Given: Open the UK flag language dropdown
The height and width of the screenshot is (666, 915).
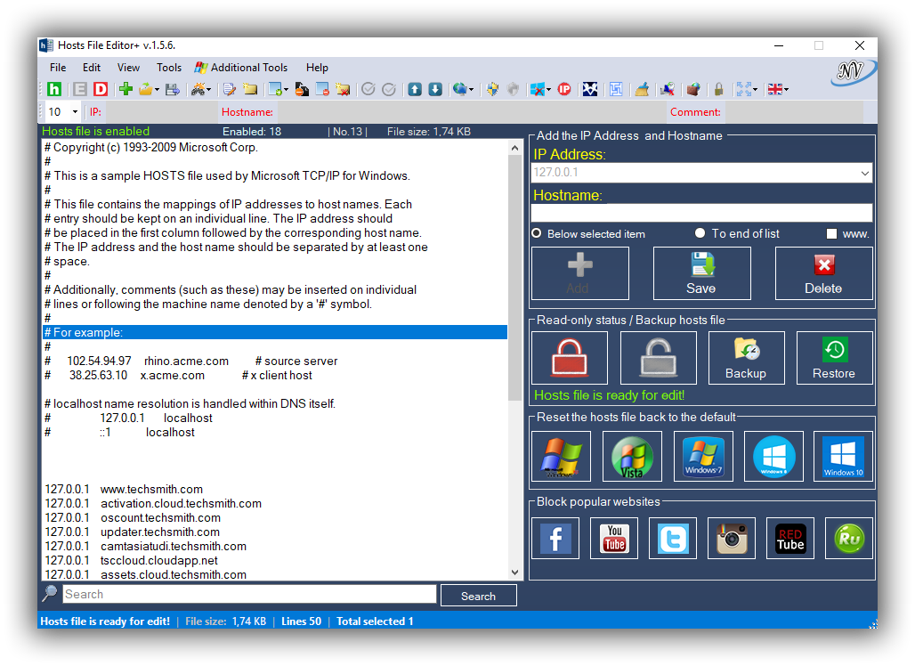Looking at the screenshot, I should click(x=786, y=90).
